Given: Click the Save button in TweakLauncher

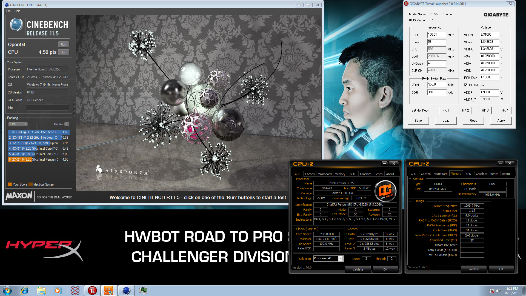Looking at the screenshot, I should click(418, 121).
